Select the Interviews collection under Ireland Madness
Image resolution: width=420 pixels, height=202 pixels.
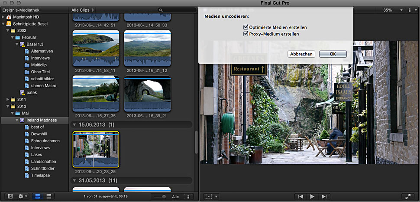[x=40, y=148]
